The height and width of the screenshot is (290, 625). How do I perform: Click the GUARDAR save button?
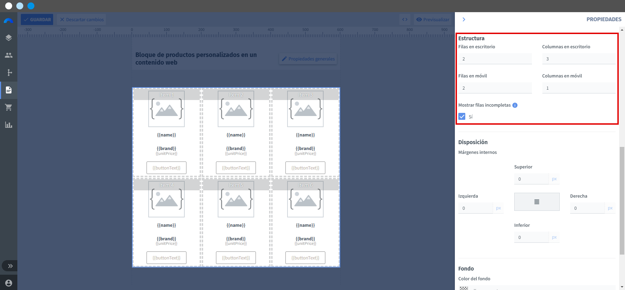point(37,19)
